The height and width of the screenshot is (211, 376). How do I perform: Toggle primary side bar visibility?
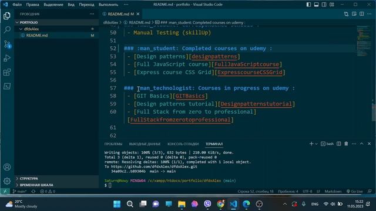point(308,5)
